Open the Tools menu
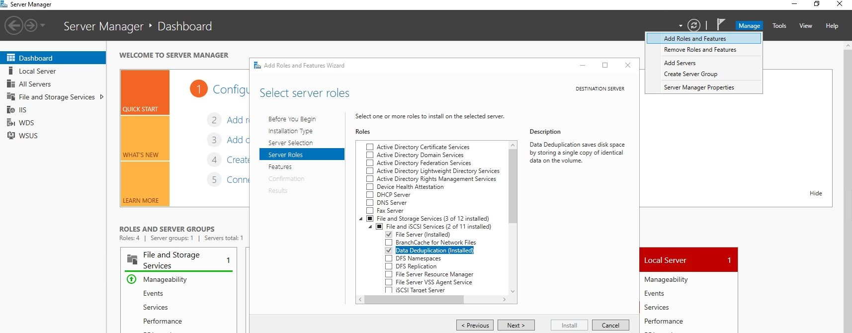Viewport: 852px width, 333px height. coord(779,26)
